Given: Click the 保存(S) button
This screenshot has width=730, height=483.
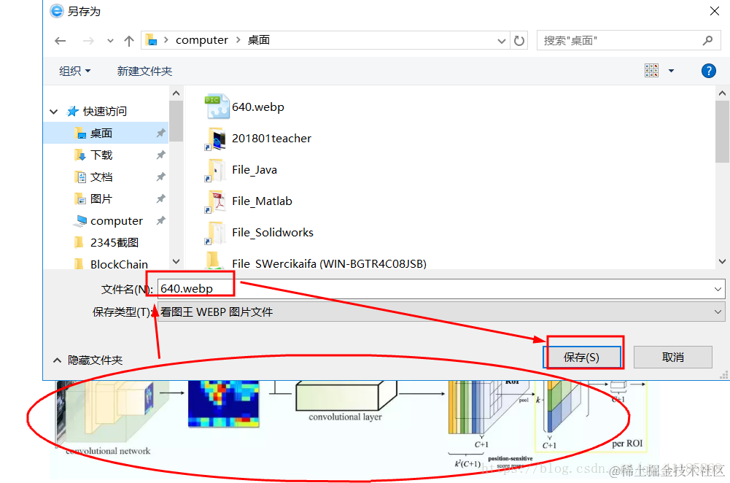Looking at the screenshot, I should coord(582,358).
